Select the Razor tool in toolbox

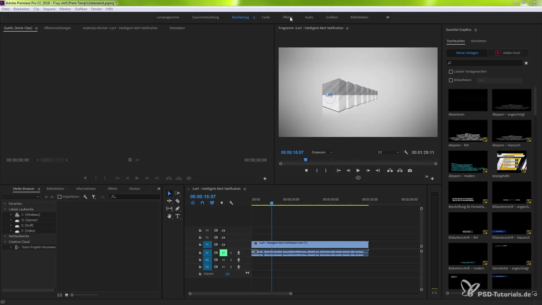click(178, 201)
